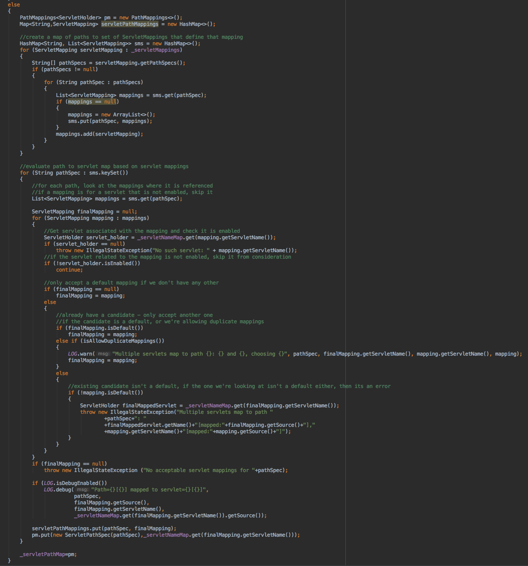The height and width of the screenshot is (566, 528).
Task: Click the LOG.isDebugEnabled() condition
Action: (x=75, y=483)
